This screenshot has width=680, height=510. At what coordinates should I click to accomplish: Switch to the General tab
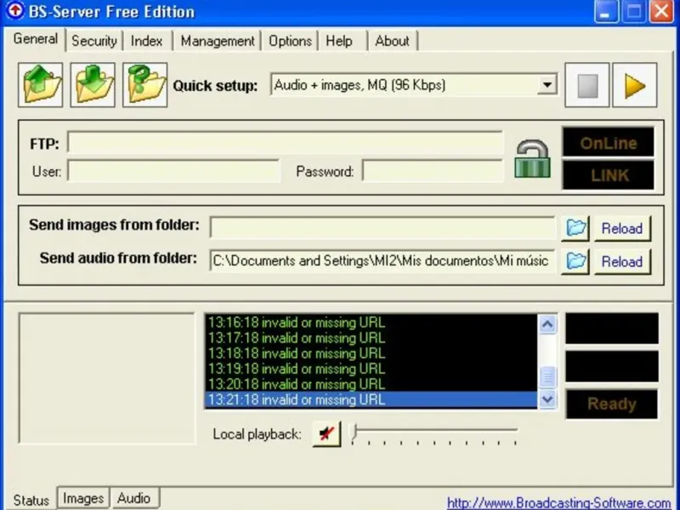[36, 39]
